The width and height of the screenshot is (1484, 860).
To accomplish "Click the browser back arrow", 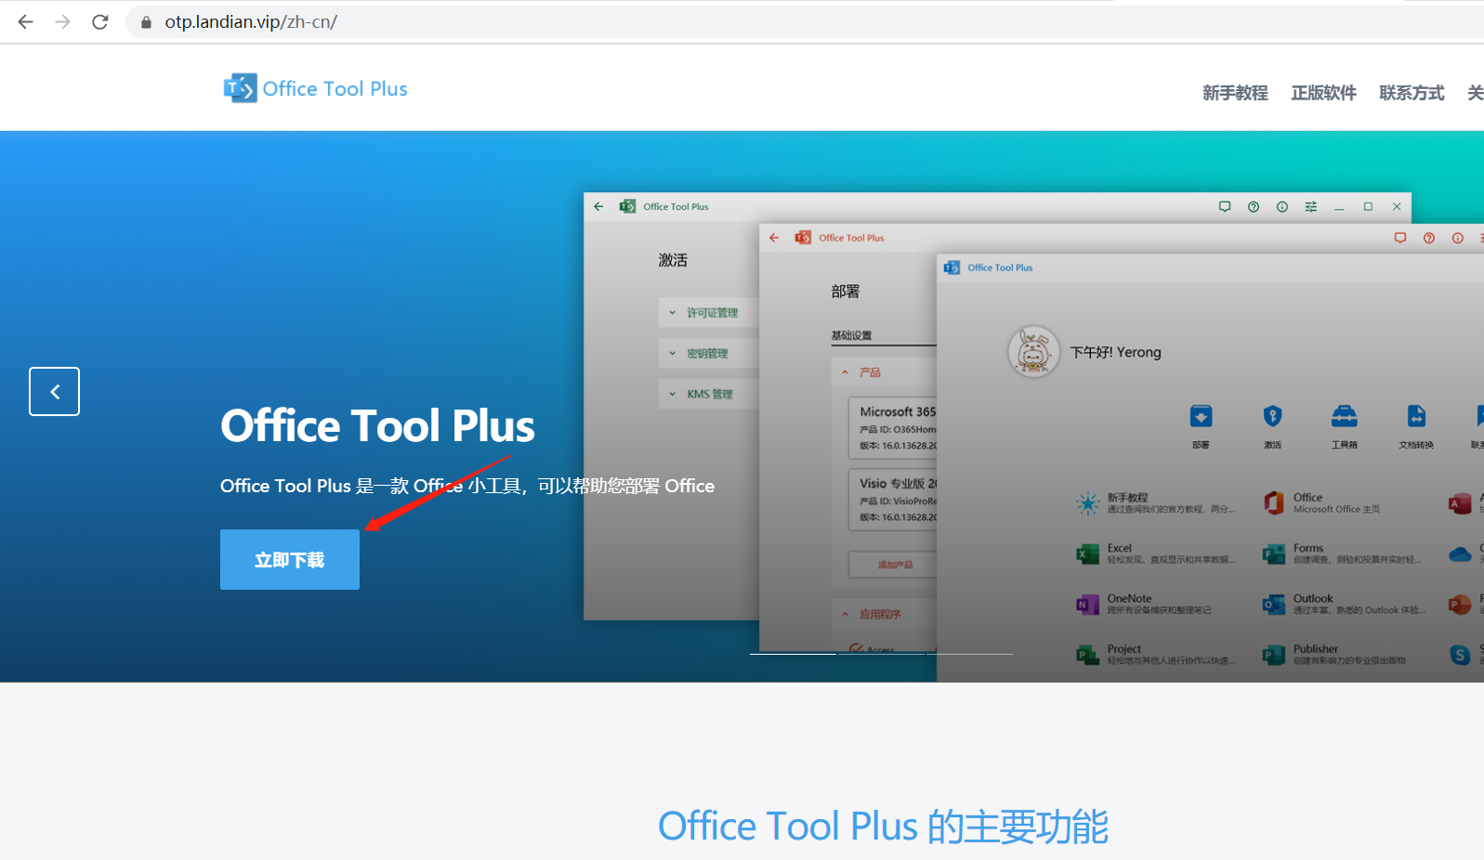I will (25, 21).
